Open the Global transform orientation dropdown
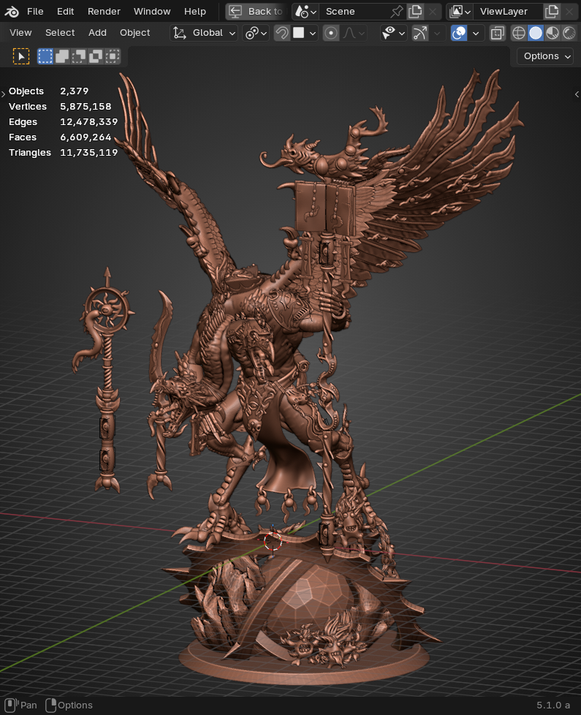The height and width of the screenshot is (715, 581). point(204,33)
